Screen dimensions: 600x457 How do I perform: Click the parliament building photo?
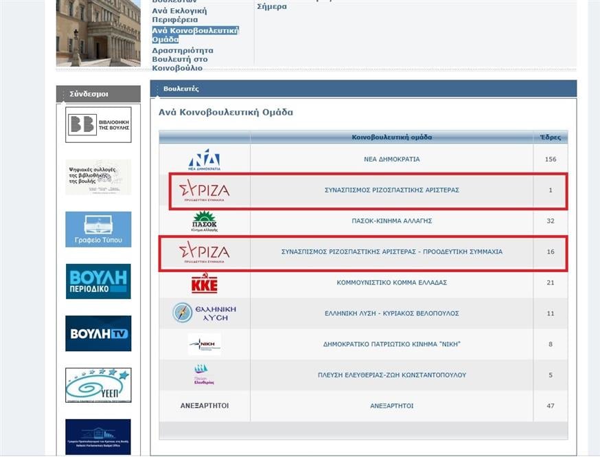point(98,33)
